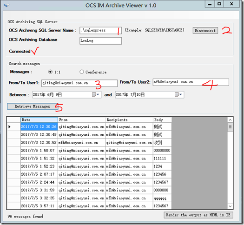The image size is (244, 225).
Task: Click row header of 2017/7/5 1:50:07 row
Action: 13,151
